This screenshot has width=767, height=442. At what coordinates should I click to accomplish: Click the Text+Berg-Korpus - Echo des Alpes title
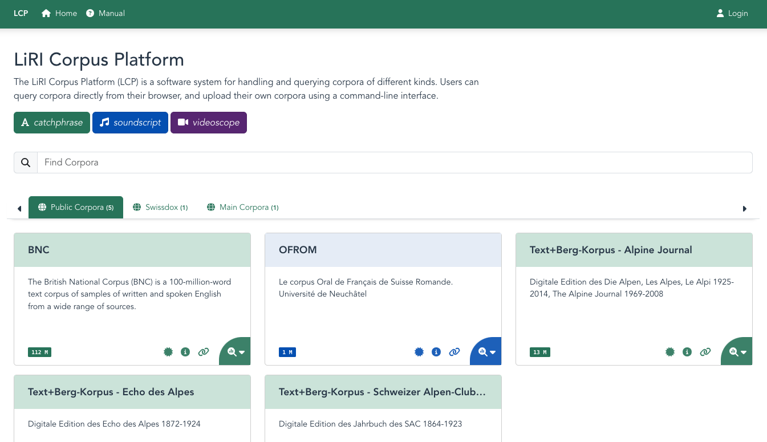(x=111, y=392)
